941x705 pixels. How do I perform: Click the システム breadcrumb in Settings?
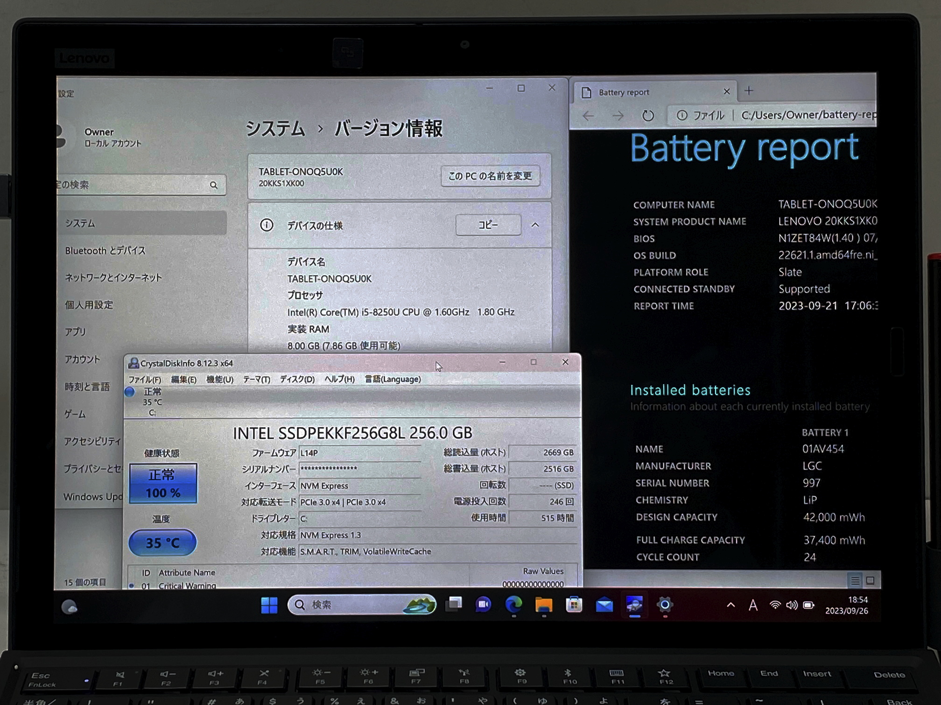tap(275, 129)
